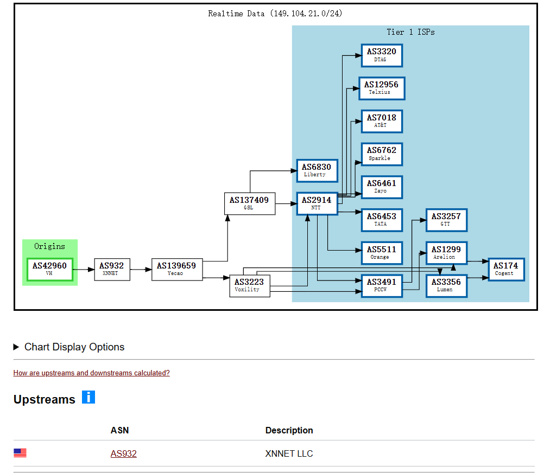
Task: Click the AS3356 Lumen node
Action: pyautogui.click(x=446, y=286)
